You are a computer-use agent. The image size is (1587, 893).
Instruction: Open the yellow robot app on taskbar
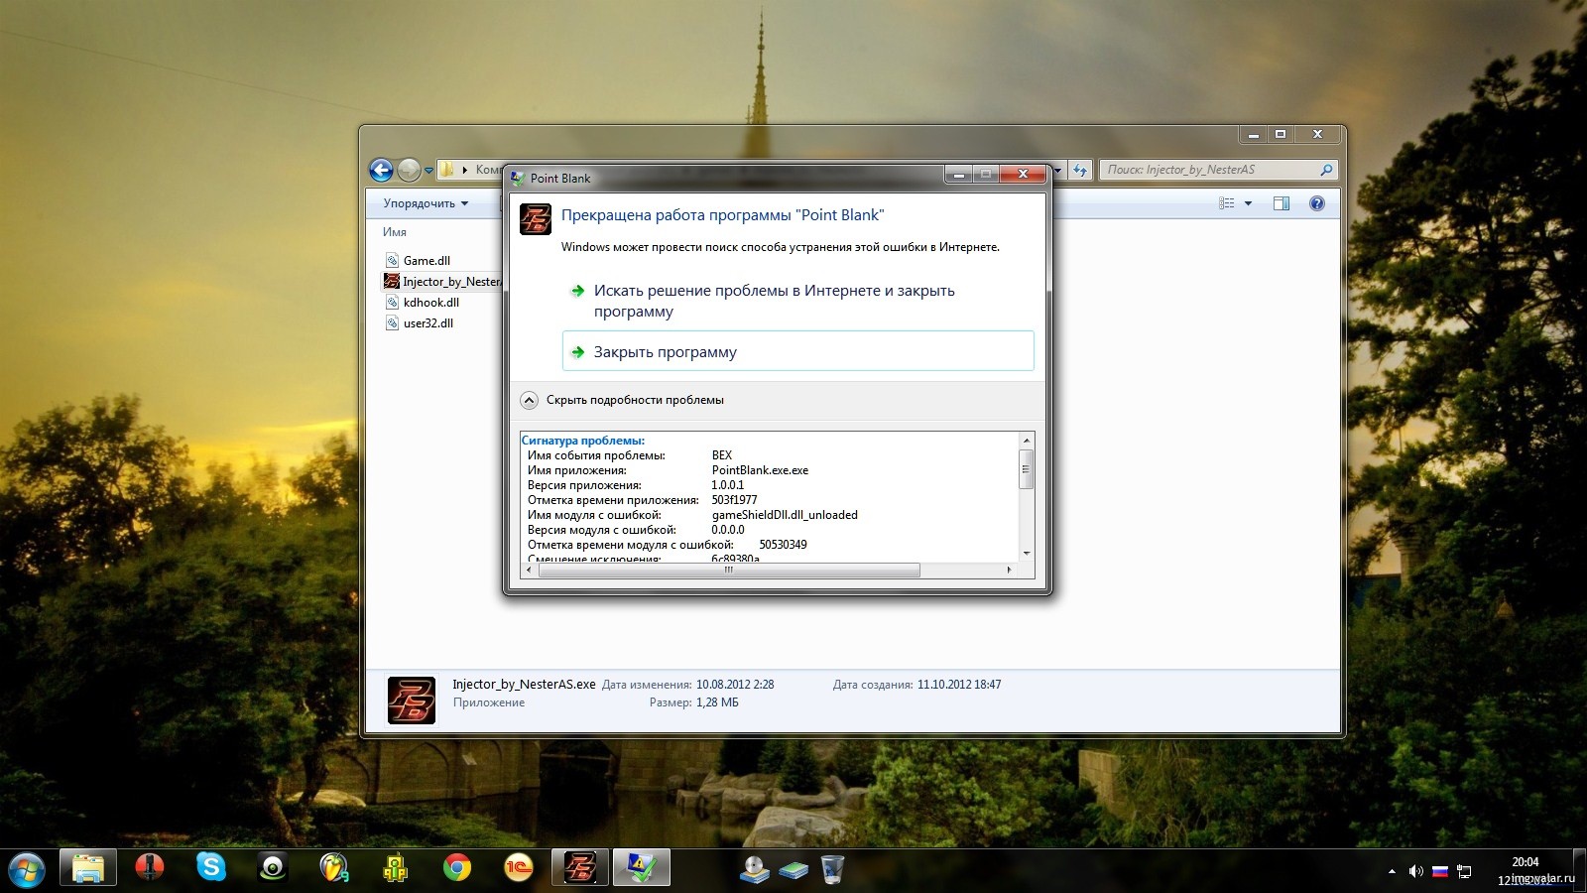[396, 869]
